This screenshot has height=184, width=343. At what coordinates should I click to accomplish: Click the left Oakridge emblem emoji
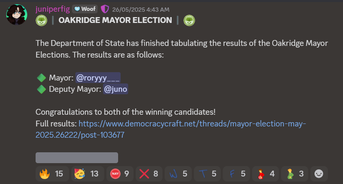click(41, 20)
